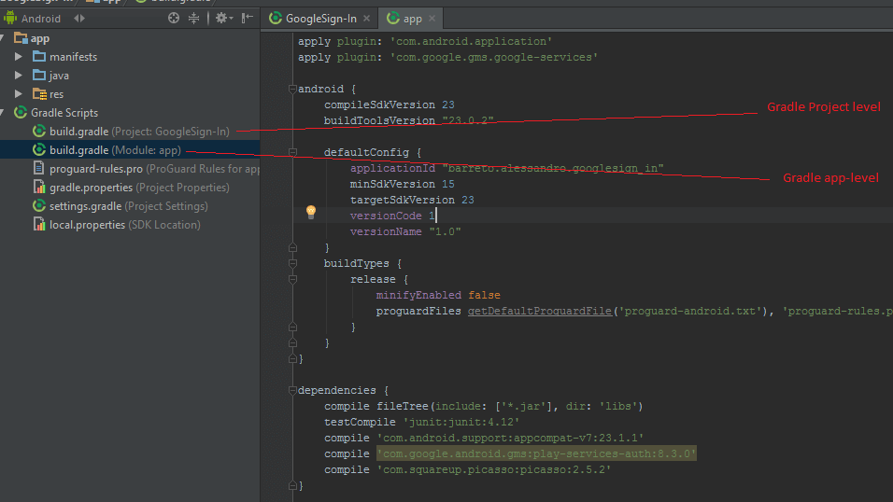Hide the project tool window
This screenshot has width=893, height=502.
[248, 19]
